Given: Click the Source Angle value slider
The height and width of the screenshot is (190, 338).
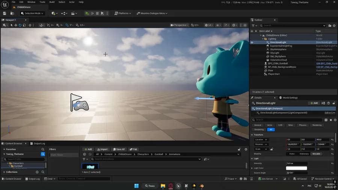Looking at the screenshot, I should click(297, 173).
